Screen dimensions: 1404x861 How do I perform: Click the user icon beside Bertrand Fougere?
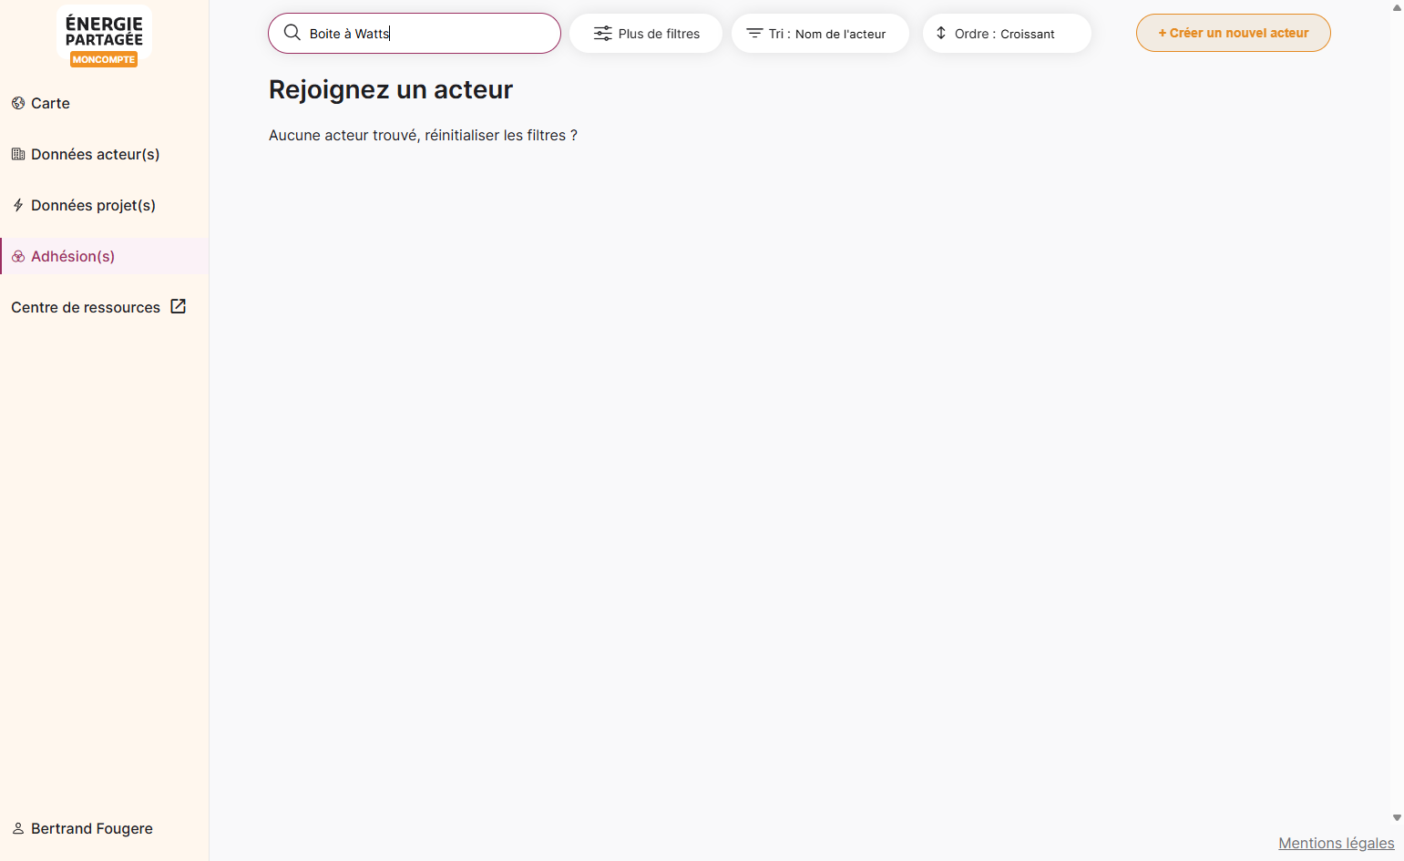(18, 828)
